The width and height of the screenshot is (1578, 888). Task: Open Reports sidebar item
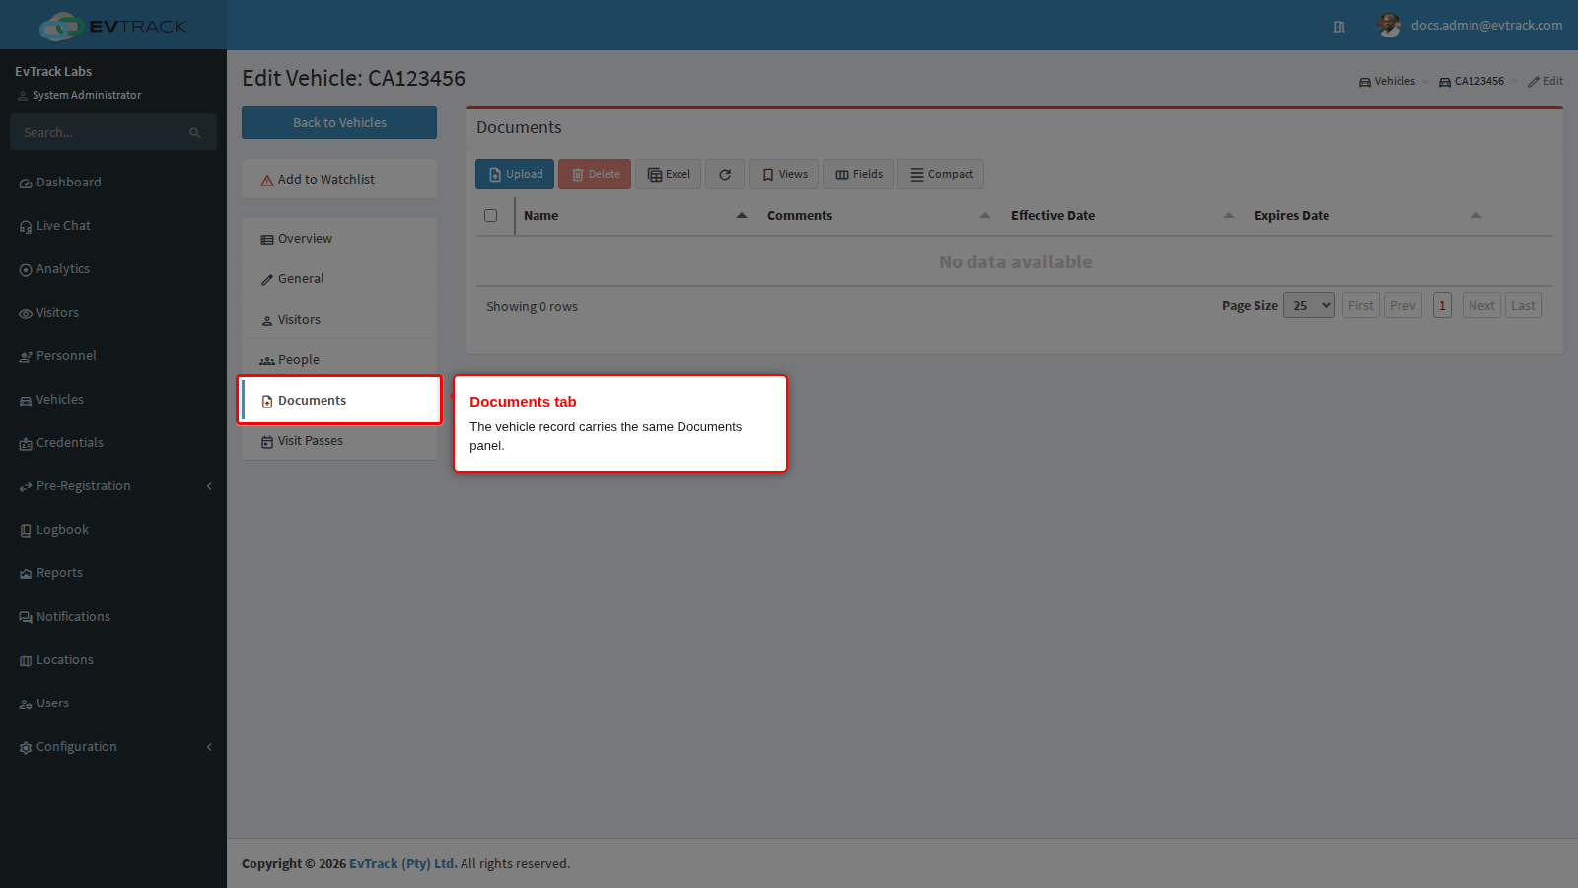113,573
